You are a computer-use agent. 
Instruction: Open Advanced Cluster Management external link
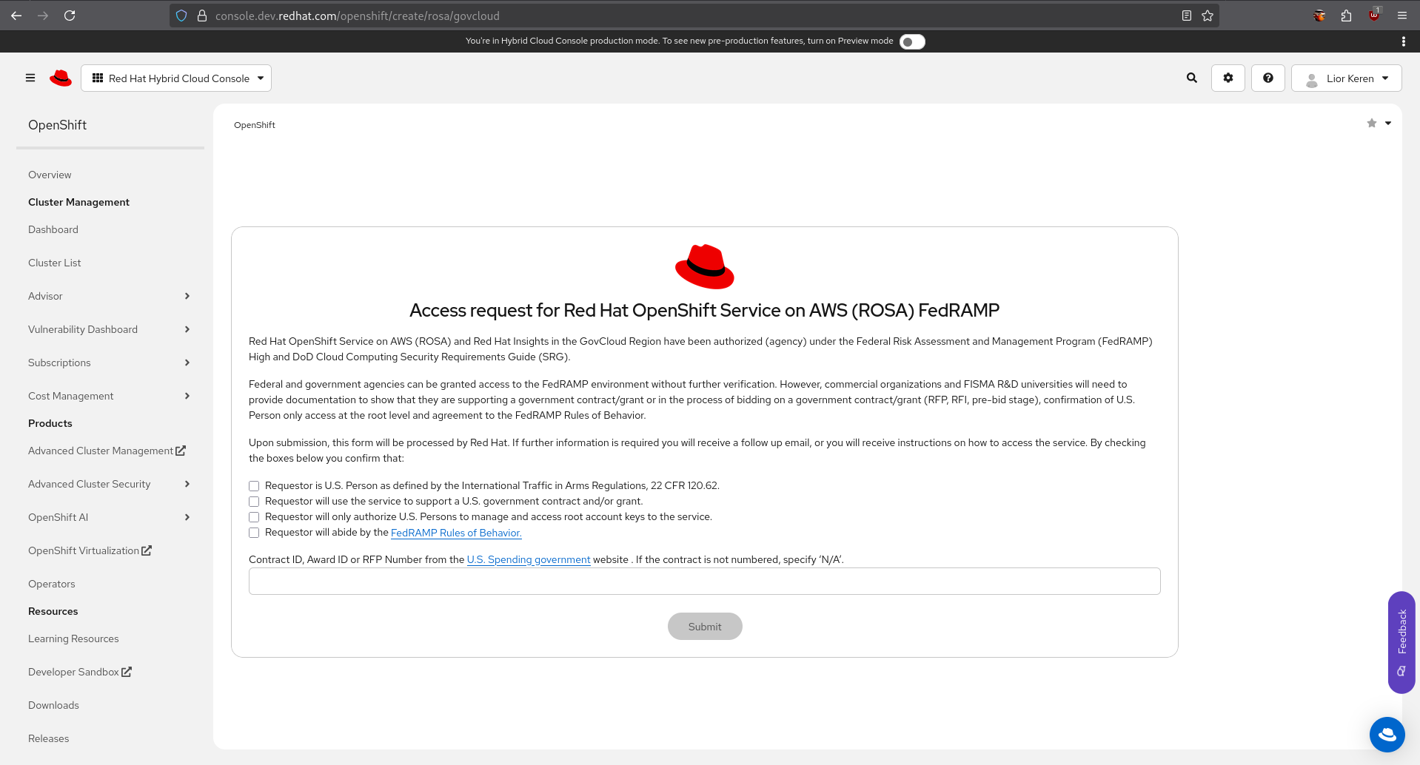[x=107, y=451]
